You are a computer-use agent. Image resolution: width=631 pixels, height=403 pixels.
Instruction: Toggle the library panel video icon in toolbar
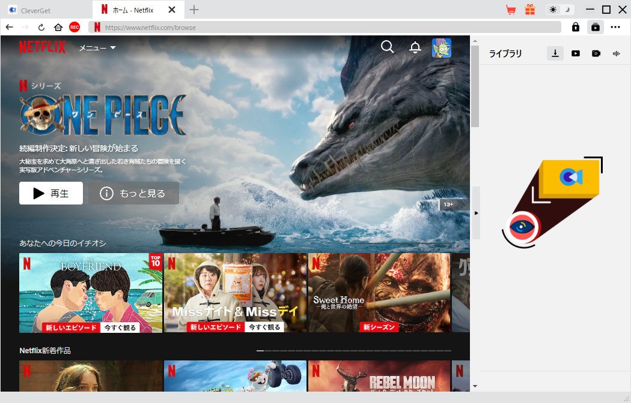(x=595, y=28)
